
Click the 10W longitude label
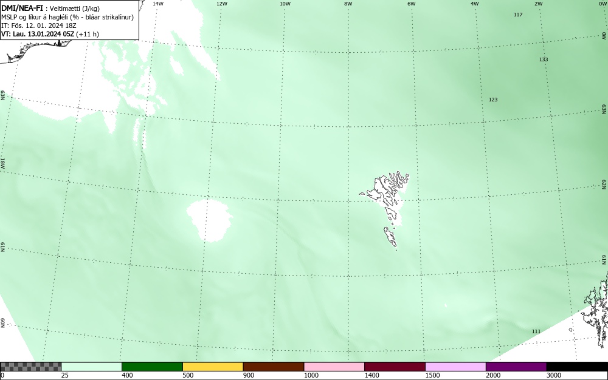[285, 4]
